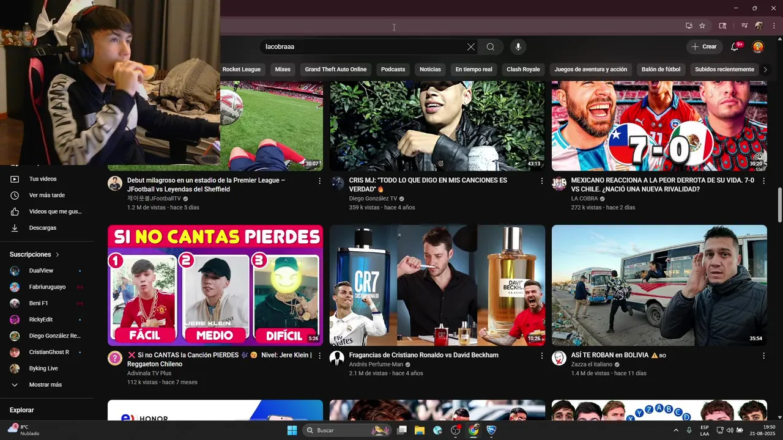Select the En tiempo real chip
This screenshot has width=783, height=440.
click(474, 70)
